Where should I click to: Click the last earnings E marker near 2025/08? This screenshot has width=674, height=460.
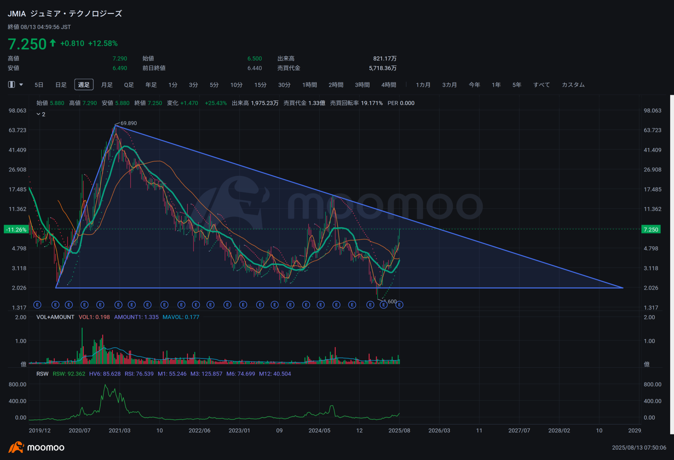[399, 305]
